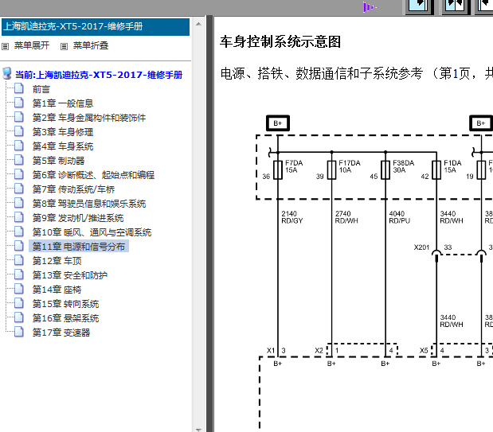Viewport: 493px width, 432px height.
Task: Click the purple sound-wave toolbar icon
Action: (369, 7)
